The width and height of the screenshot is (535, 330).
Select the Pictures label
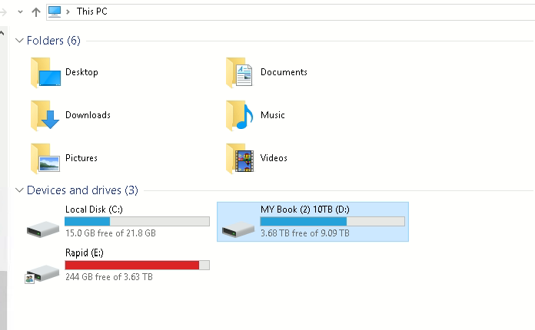(x=81, y=158)
